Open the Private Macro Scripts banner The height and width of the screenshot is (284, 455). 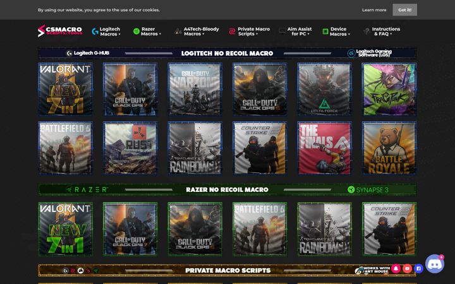click(x=227, y=270)
